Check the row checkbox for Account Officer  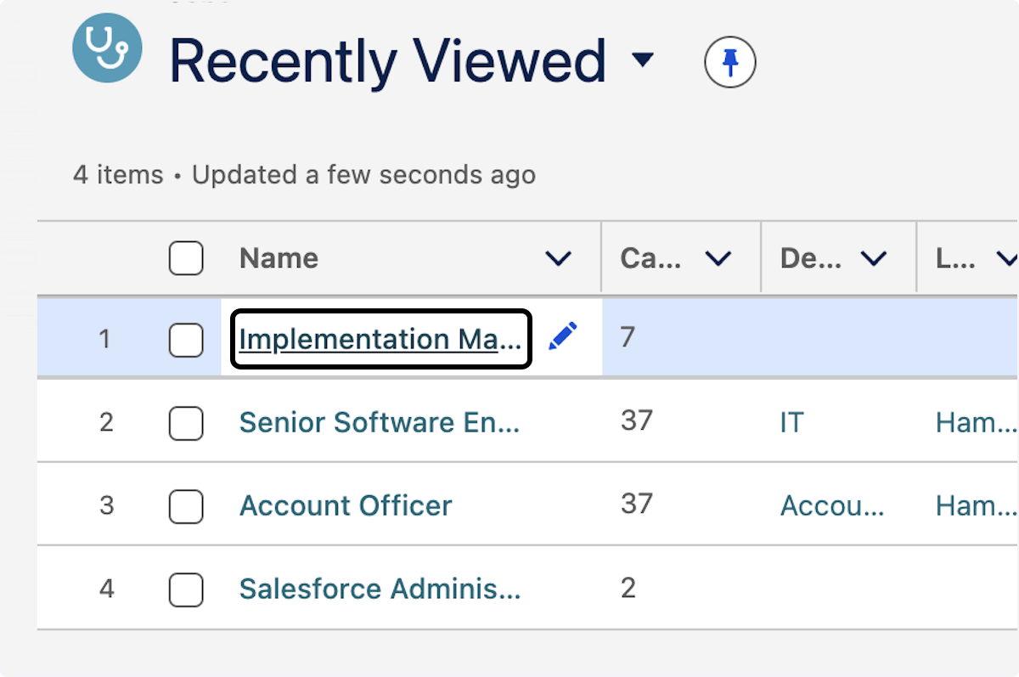point(186,505)
